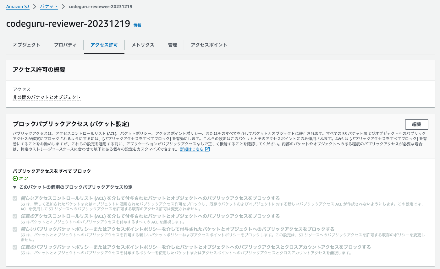Click the パブリックアクセスをすべてブロック label
Viewport: 440px width, 269px height.
pos(52,171)
